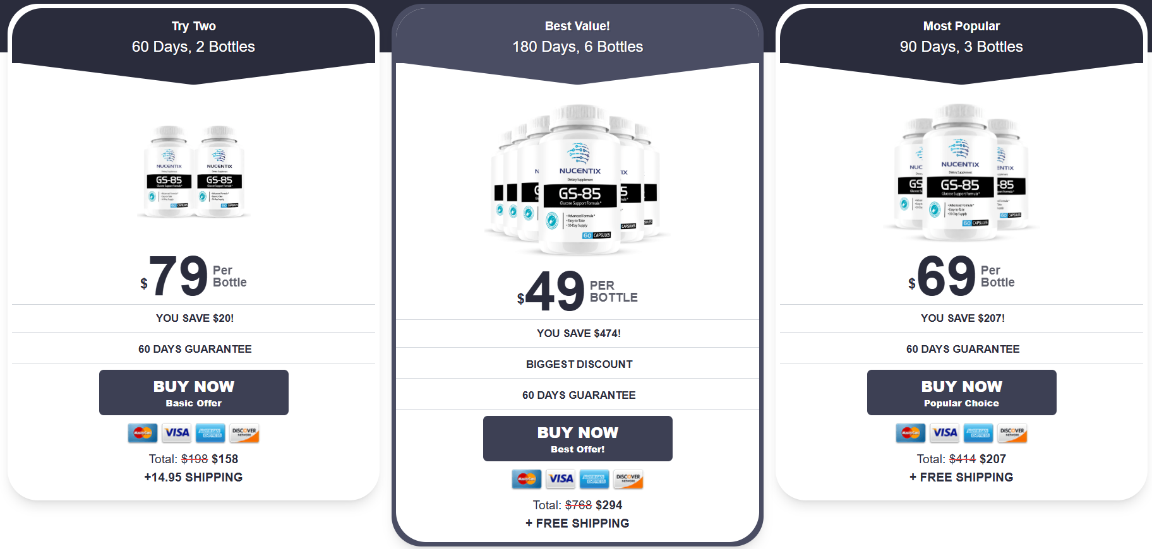Click American Express icon under Basic Offer

coord(210,433)
